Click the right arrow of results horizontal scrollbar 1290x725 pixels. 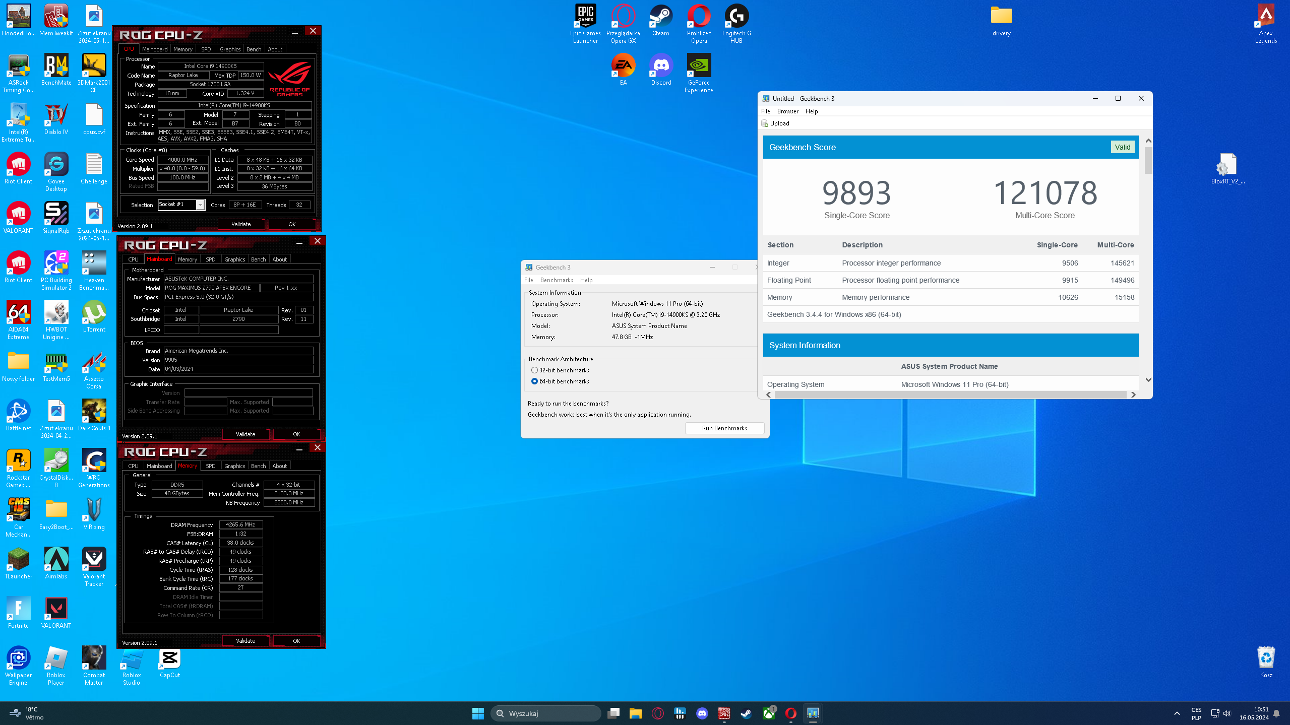(1133, 395)
